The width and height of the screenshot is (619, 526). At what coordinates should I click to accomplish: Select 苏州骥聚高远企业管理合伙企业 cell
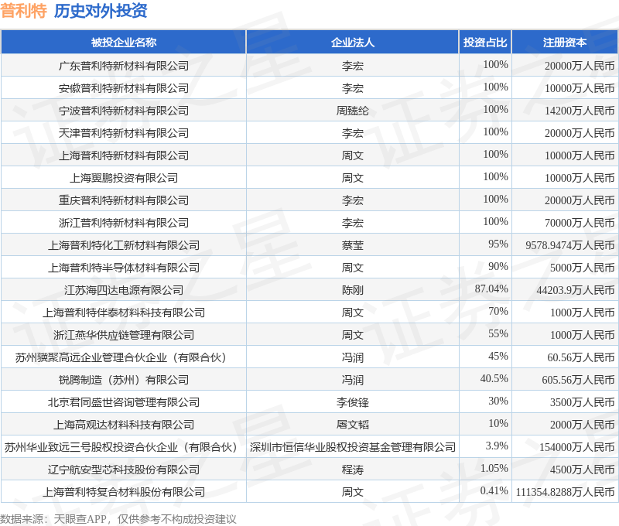tap(124, 358)
